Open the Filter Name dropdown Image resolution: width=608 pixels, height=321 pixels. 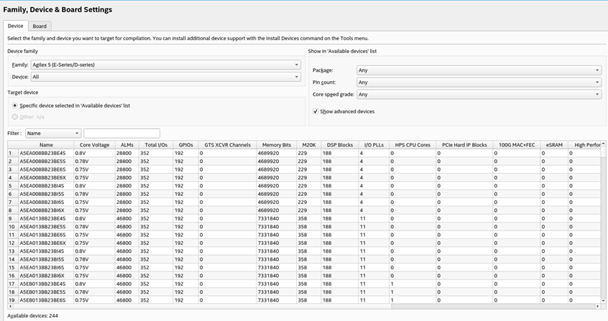tap(52, 133)
